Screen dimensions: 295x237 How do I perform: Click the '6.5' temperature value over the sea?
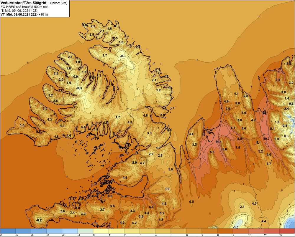pyautogui.click(x=191, y=202)
